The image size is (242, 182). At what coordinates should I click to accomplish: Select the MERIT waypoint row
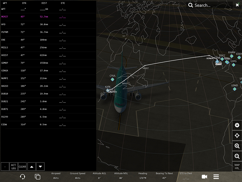click(x=48, y=17)
